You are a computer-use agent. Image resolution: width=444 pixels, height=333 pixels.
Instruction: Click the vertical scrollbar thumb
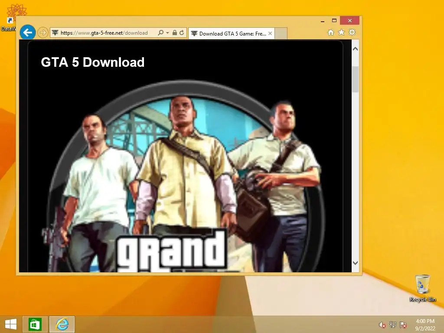pos(356,79)
